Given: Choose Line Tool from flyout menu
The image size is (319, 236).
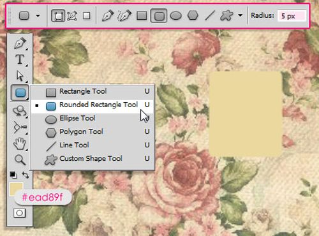Looking at the screenshot, I should [93, 145].
